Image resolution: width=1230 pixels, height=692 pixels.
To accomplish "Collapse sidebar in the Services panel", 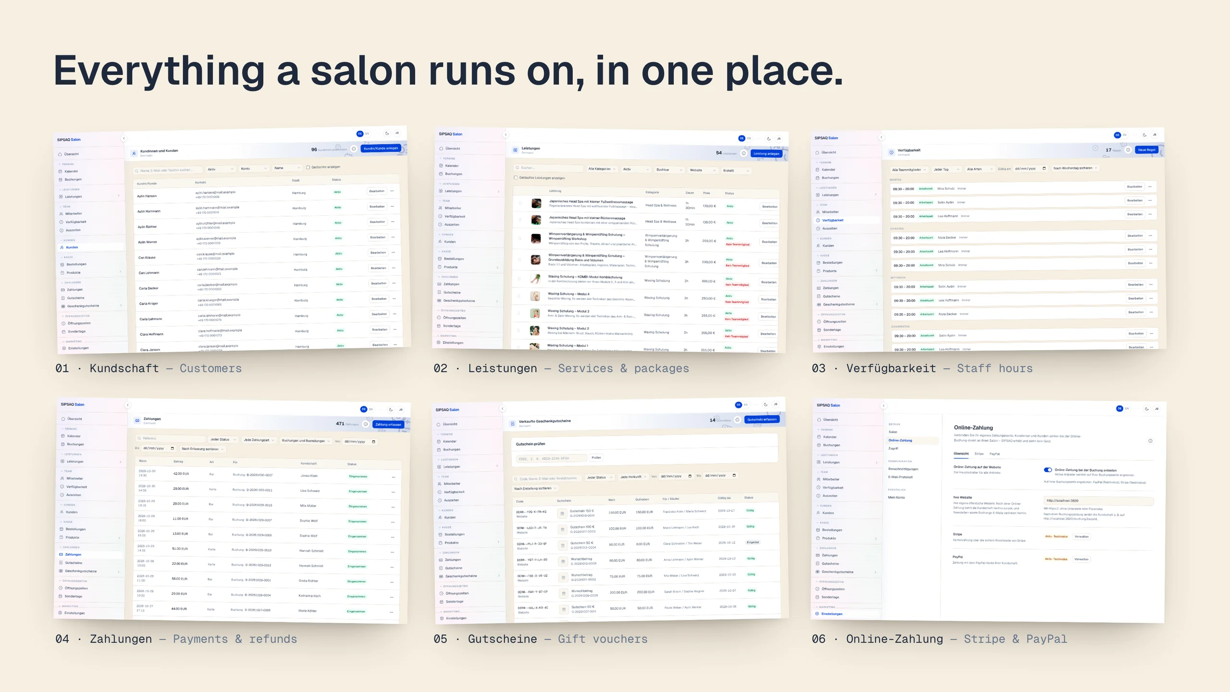I will (505, 135).
